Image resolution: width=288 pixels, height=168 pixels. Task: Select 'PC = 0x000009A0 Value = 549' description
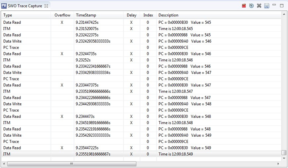[185, 135]
